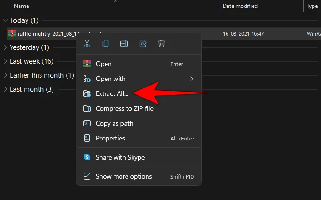Open Properties from context menu
This screenshot has width=321, height=200.
pos(139,139)
